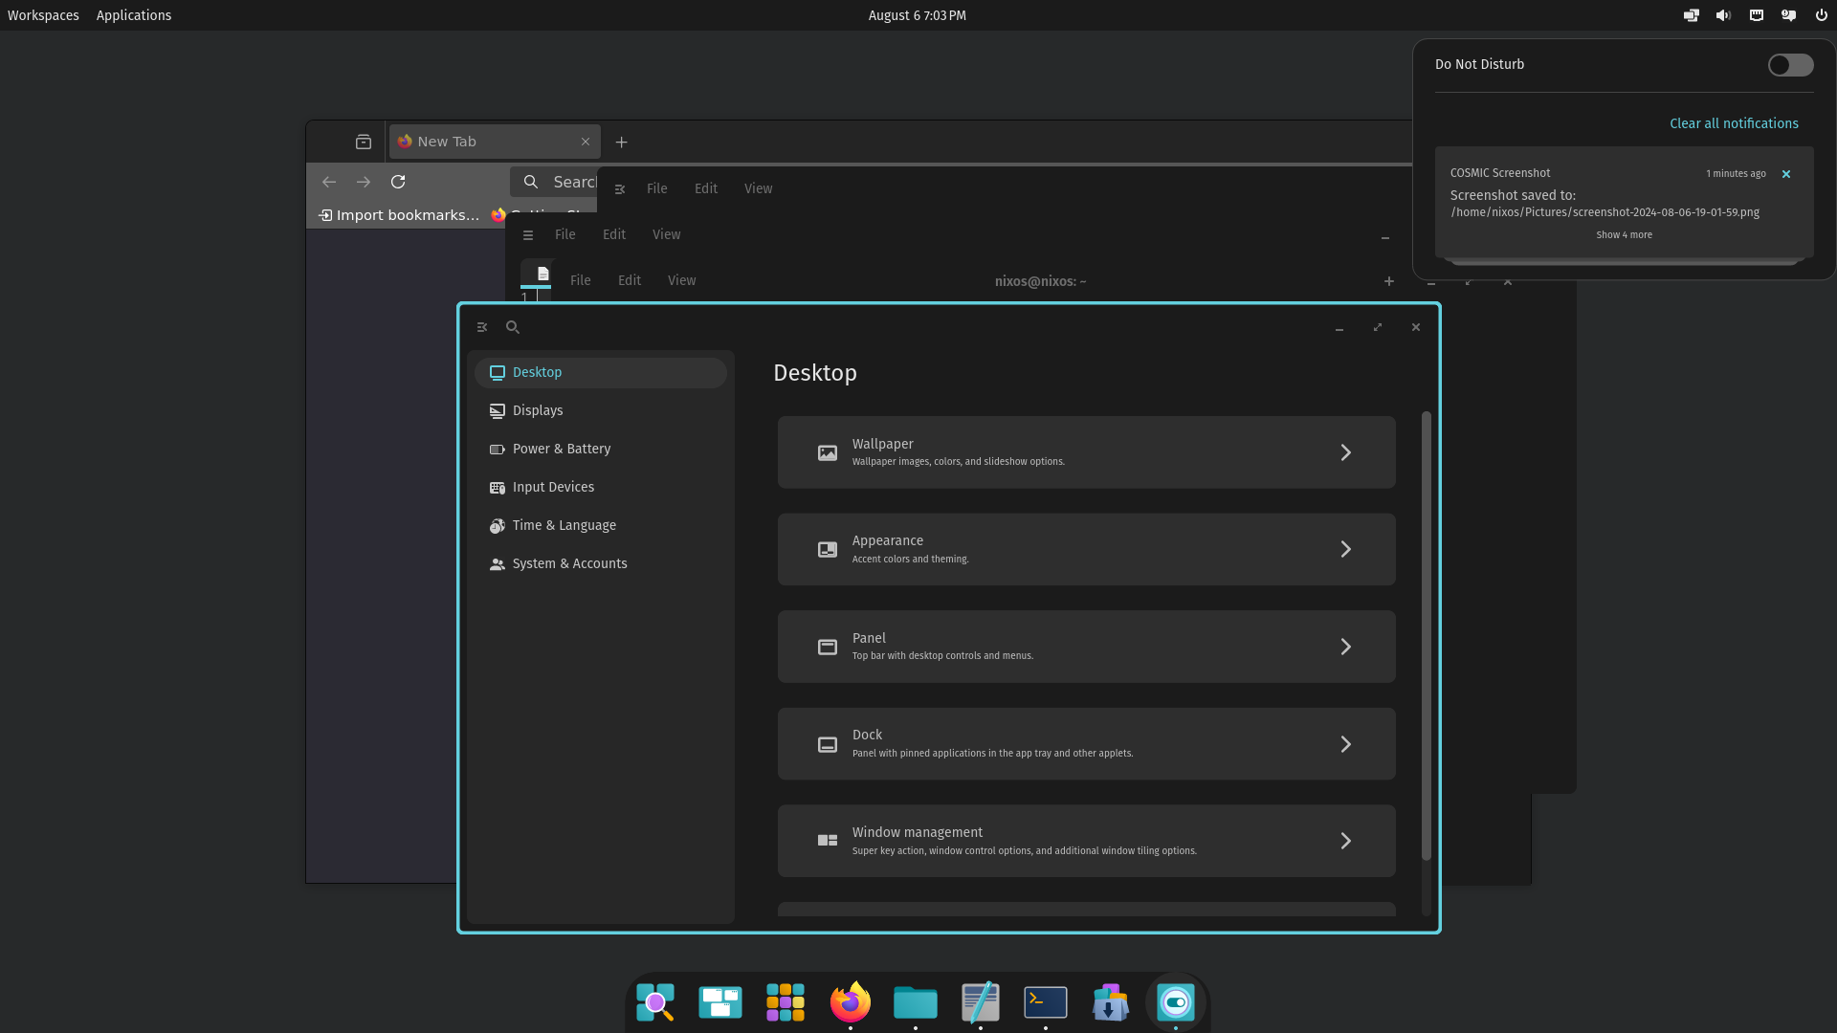Click Show 4 more in notification

(x=1624, y=234)
